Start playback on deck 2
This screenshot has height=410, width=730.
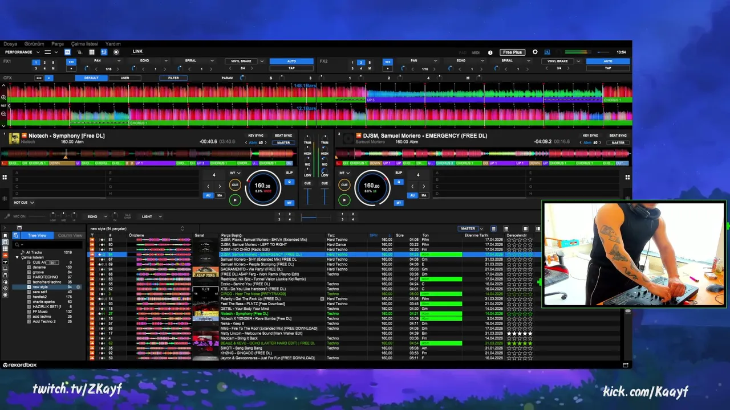(344, 200)
